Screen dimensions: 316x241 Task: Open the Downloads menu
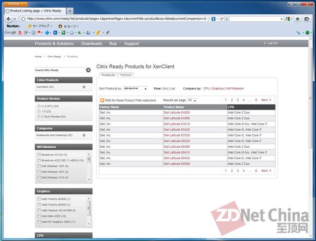(x=92, y=44)
